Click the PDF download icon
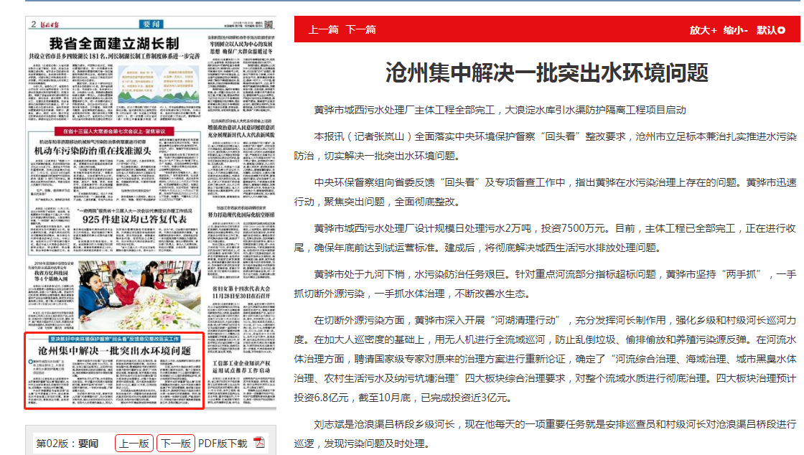The width and height of the screenshot is (804, 455). (x=259, y=443)
